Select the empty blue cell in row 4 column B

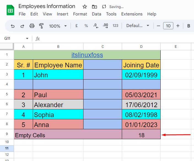pos(58,85)
